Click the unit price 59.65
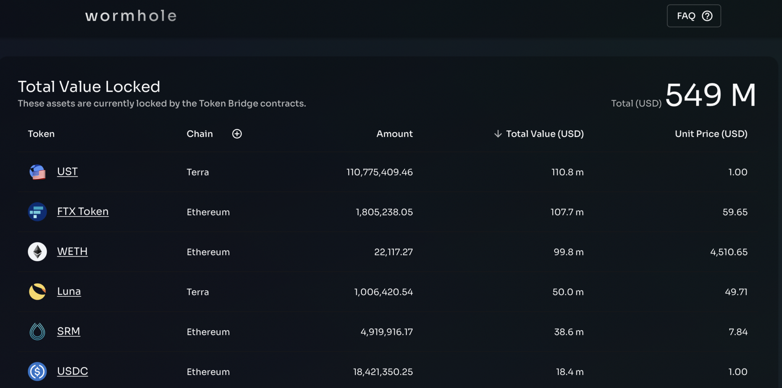This screenshot has height=388, width=782. pyautogui.click(x=735, y=212)
